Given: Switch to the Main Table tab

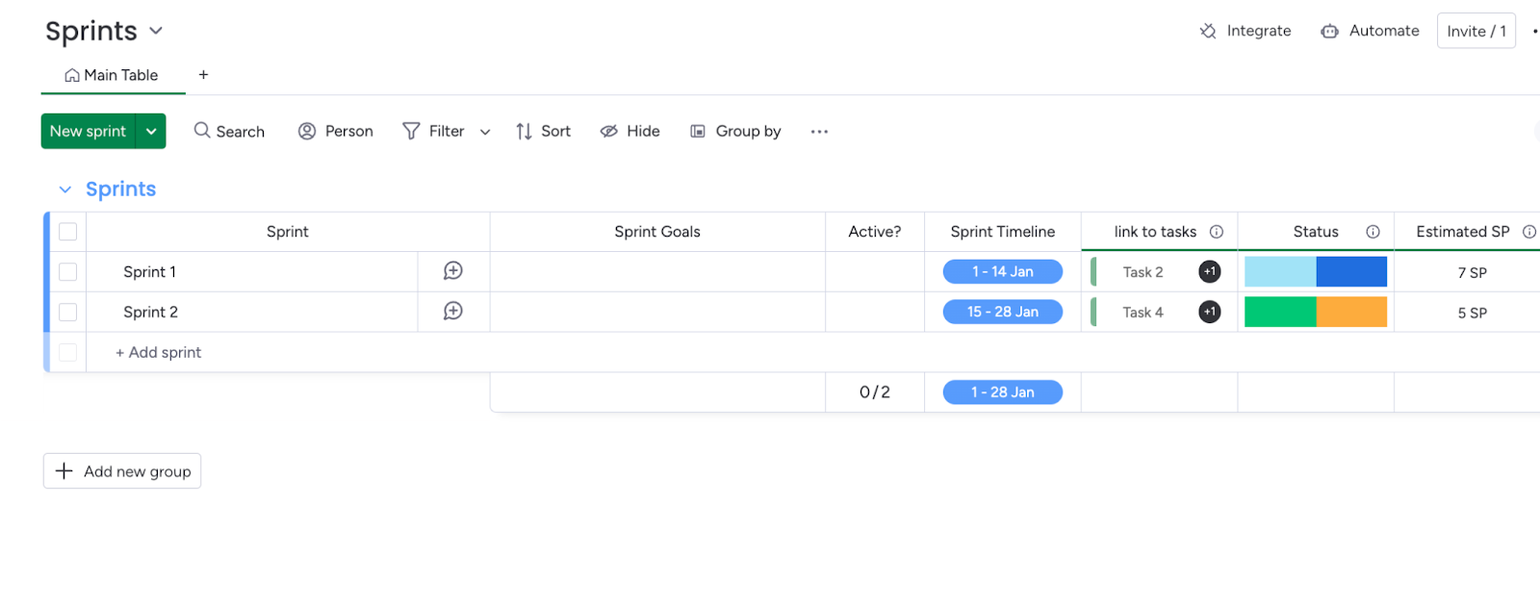Looking at the screenshot, I should click(112, 75).
